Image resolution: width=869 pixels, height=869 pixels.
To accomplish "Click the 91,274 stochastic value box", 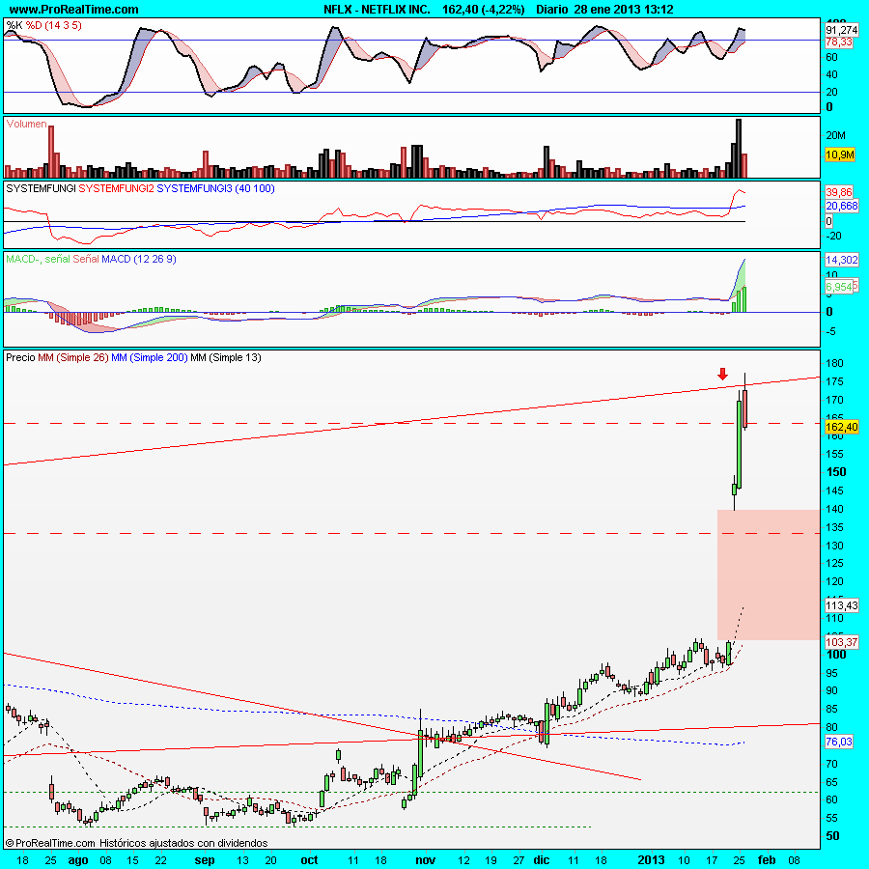I will tap(841, 31).
